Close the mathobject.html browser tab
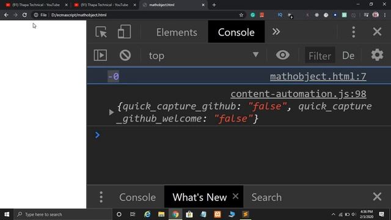The height and width of the screenshot is (220, 391). pyautogui.click(x=203, y=5)
